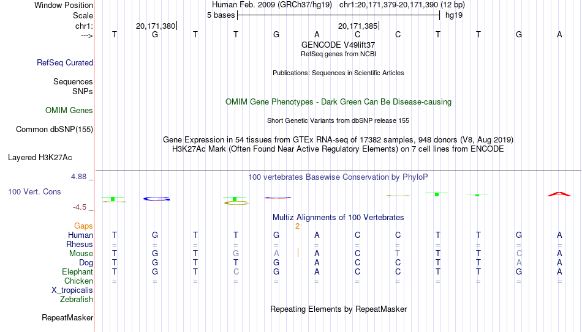Click Repeating Elements by RepeatMasker title
The image size is (582, 332).
coord(338,309)
